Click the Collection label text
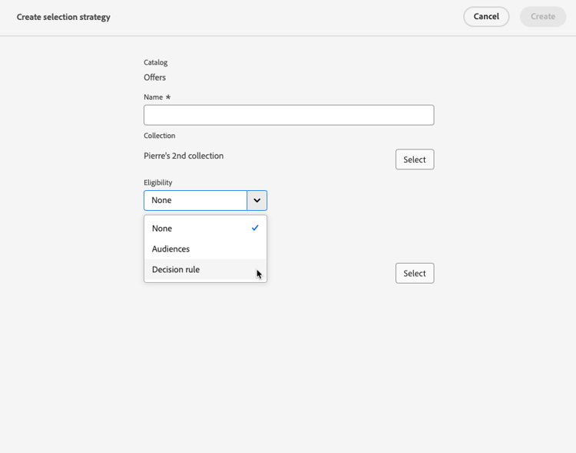The width and height of the screenshot is (576, 453). tap(159, 136)
